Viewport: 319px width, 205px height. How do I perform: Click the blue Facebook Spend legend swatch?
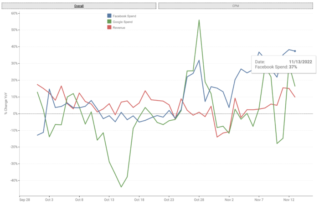tap(109, 16)
